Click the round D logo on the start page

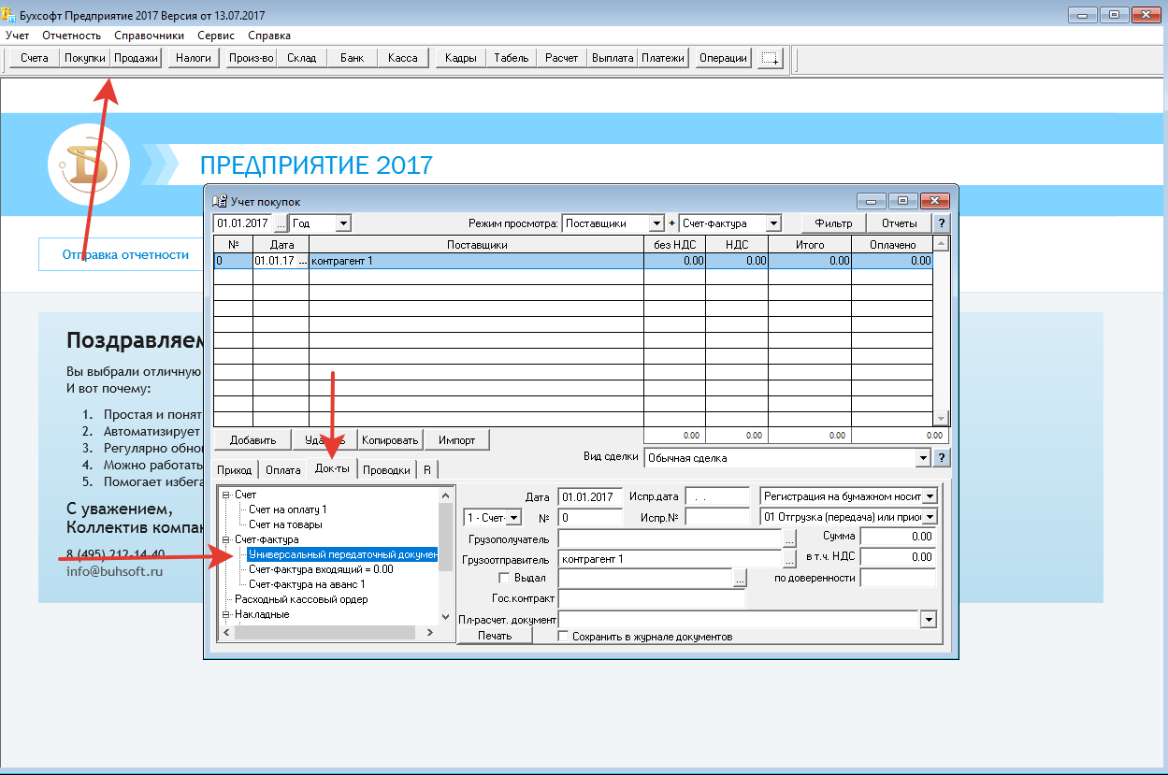click(89, 165)
